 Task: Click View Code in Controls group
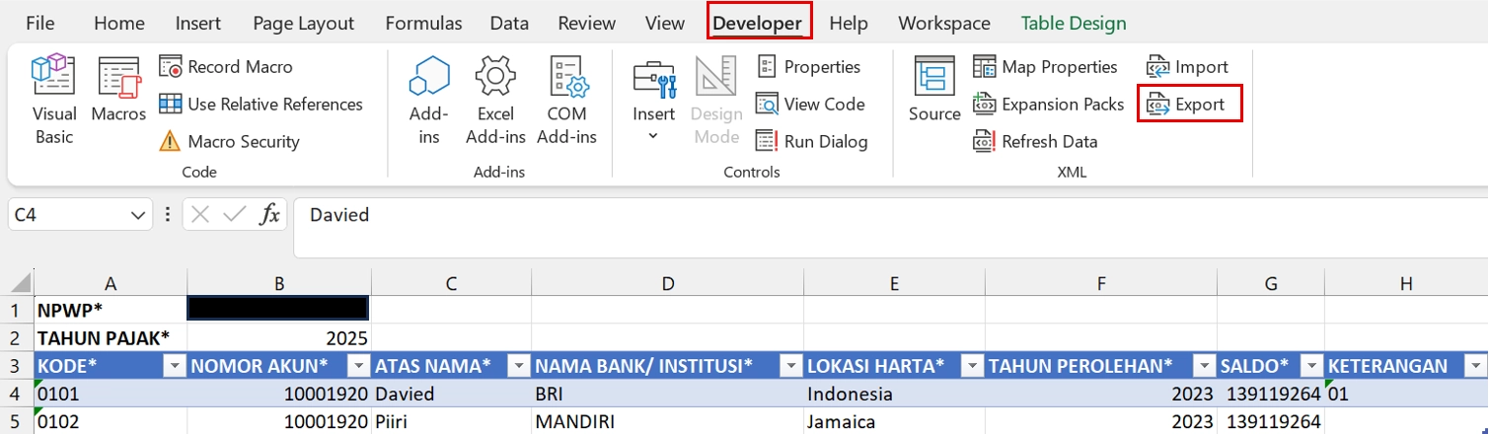coord(811,105)
